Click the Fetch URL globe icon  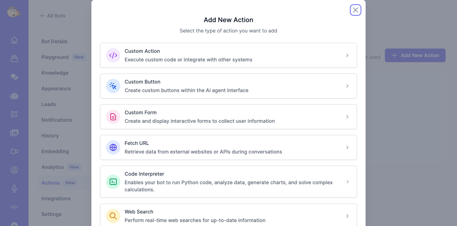pyautogui.click(x=113, y=147)
